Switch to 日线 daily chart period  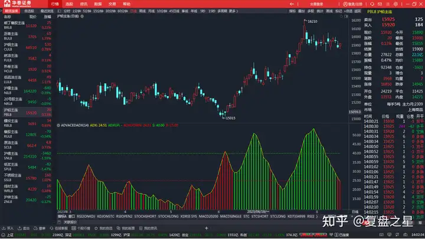tap(133, 11)
